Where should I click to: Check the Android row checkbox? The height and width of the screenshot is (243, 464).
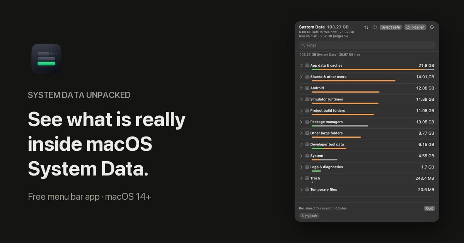pos(307,88)
